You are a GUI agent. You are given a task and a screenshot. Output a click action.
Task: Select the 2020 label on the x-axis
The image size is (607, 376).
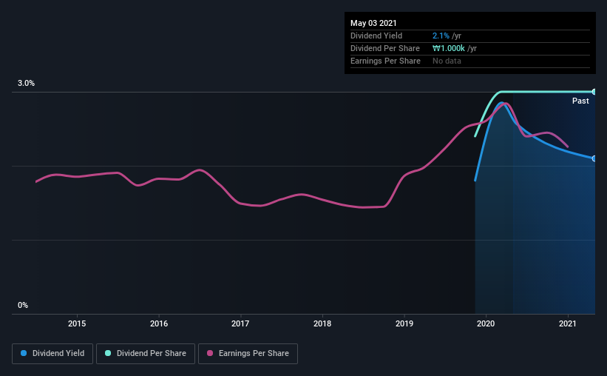click(x=486, y=323)
